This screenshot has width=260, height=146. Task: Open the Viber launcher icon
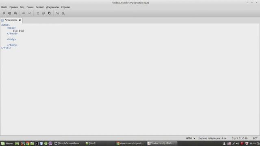click(50, 143)
